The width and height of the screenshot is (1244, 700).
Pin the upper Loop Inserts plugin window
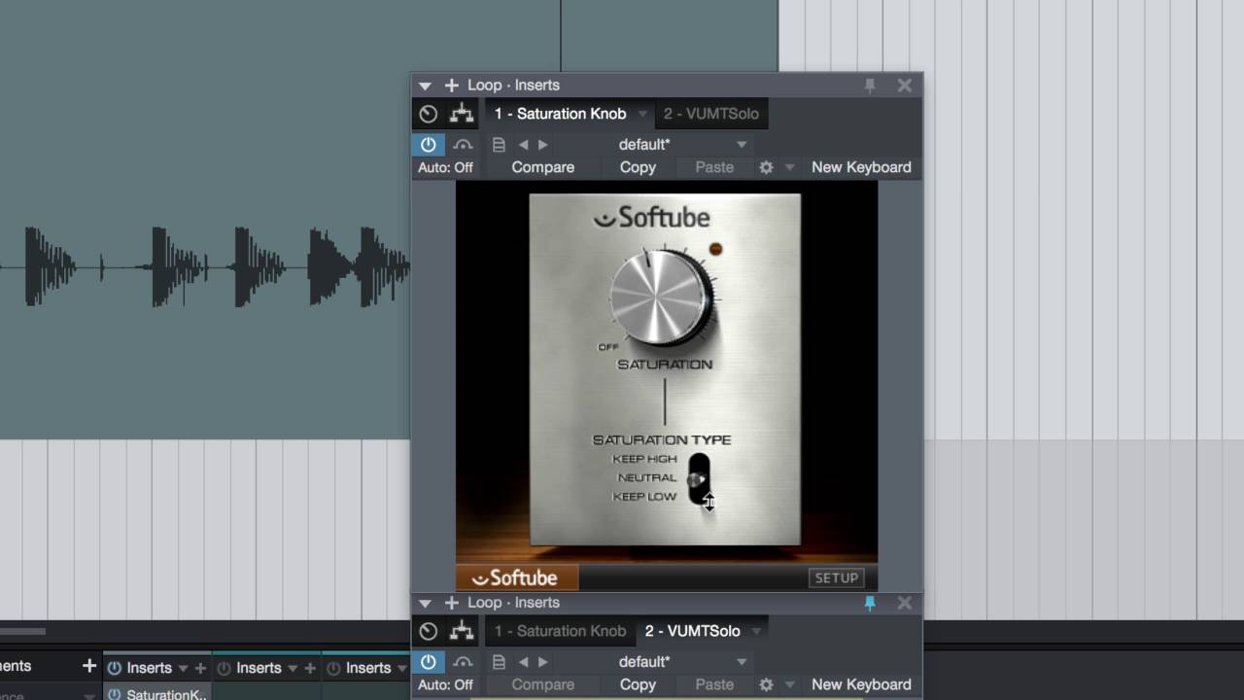(870, 86)
